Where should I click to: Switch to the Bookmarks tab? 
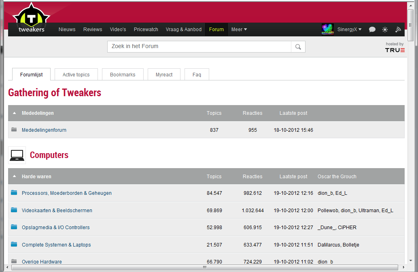(123, 74)
